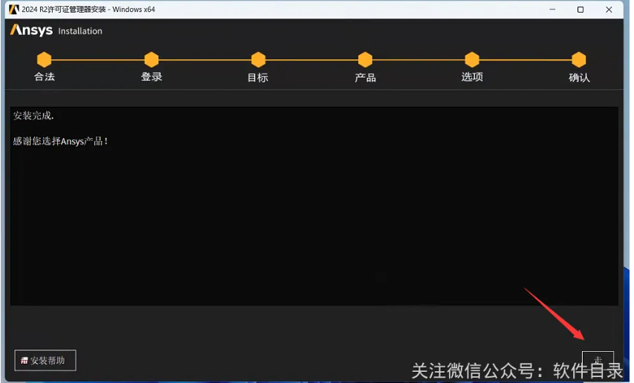Click the hexagon step marker above 确认
Image resolution: width=634 pixels, height=383 pixels.
579,59
